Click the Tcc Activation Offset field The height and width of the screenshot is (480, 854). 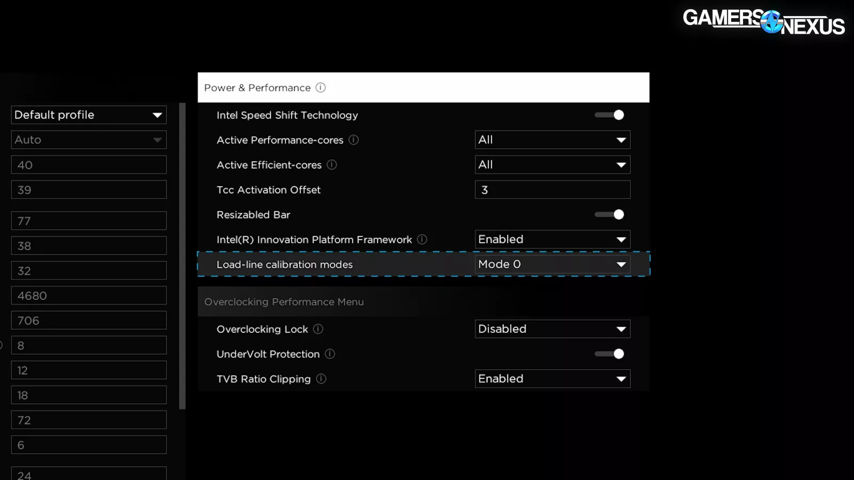tap(552, 190)
